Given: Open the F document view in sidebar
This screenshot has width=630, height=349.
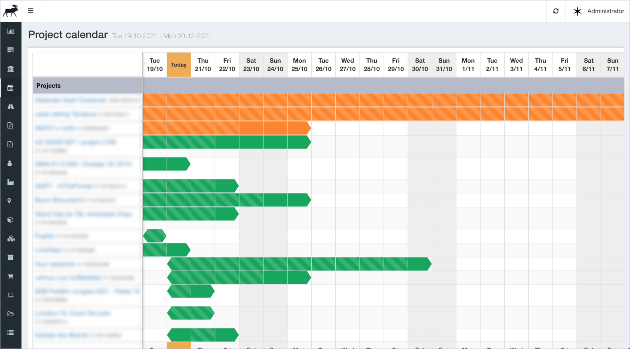Looking at the screenshot, I should (11, 125).
